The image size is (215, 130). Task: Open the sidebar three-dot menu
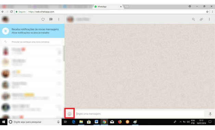coord(59,19)
